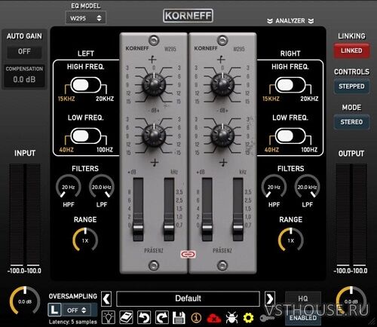The image size is (377, 327).
Task: Click the left '15KHZ' label
Action: pyautogui.click(x=66, y=99)
